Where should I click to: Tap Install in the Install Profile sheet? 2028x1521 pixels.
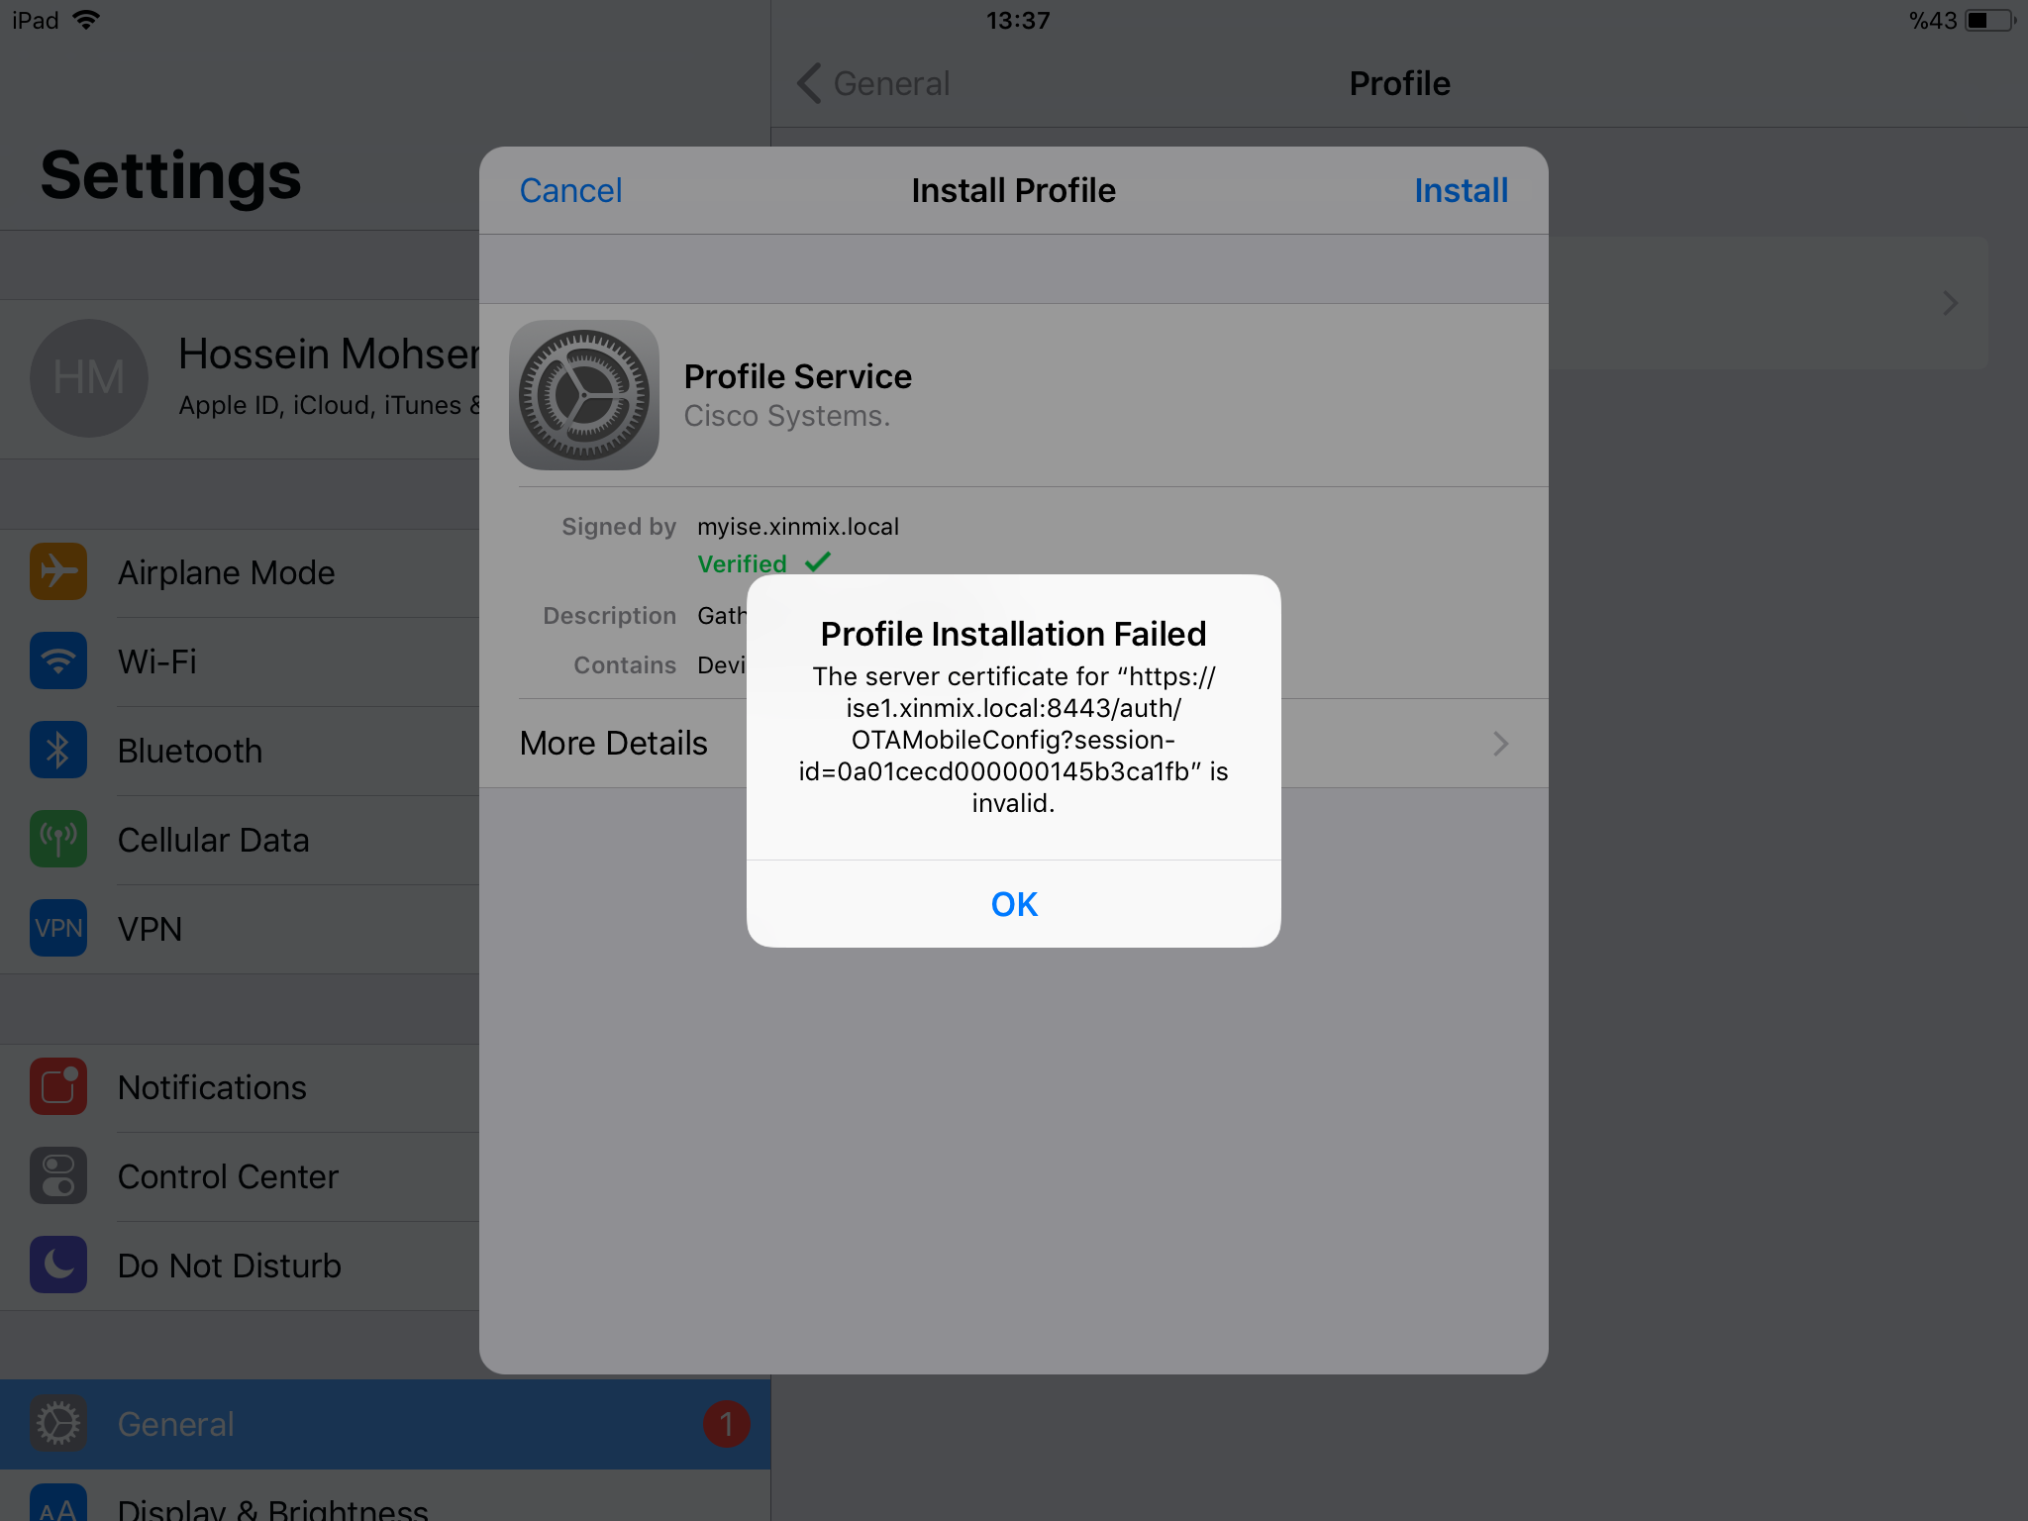1461,190
